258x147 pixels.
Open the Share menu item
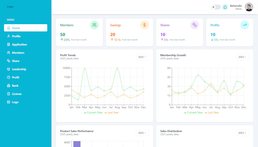pos(25,61)
